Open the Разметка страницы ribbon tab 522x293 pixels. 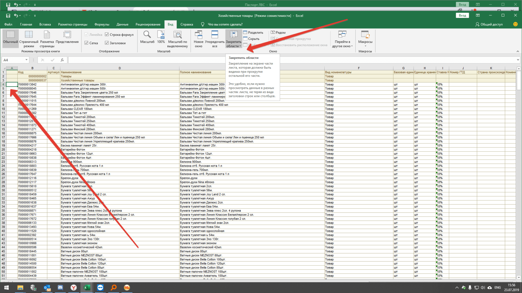coord(73,24)
